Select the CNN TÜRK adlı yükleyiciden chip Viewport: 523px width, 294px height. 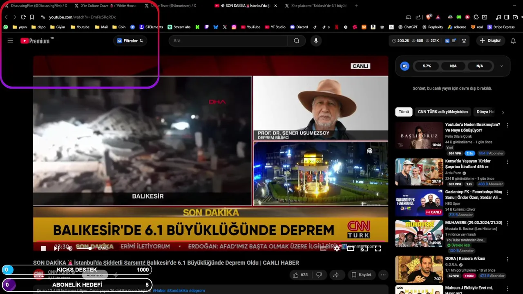(443, 112)
